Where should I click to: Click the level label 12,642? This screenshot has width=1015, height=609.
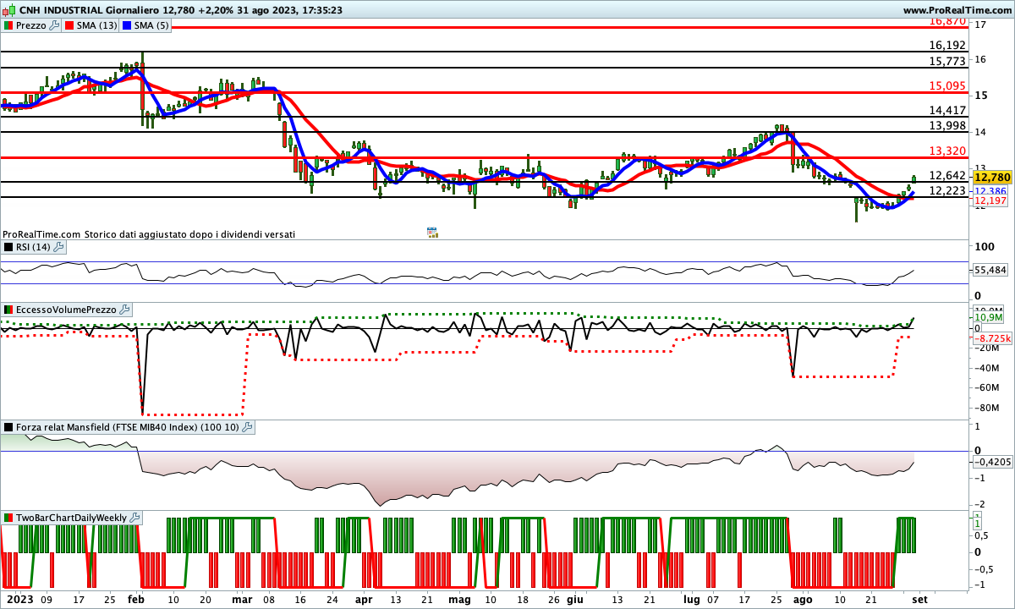947,175
